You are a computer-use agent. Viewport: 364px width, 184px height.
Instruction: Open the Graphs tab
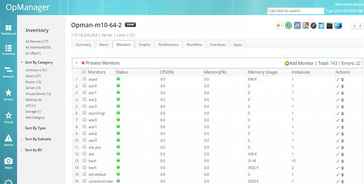point(145,45)
